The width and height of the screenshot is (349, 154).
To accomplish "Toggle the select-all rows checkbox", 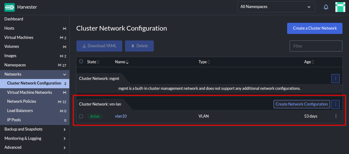I will pyautogui.click(x=81, y=61).
